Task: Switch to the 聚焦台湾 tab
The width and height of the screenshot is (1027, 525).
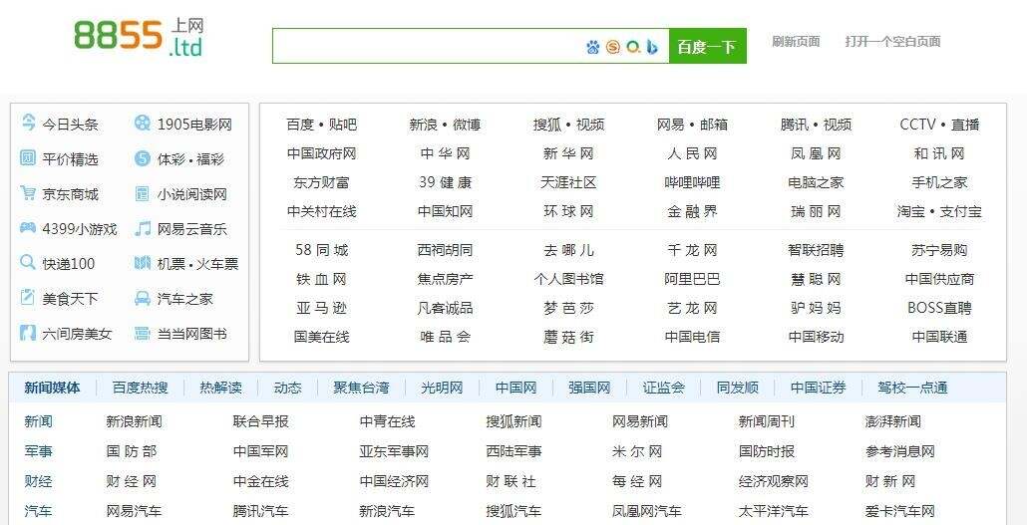Action: click(362, 388)
